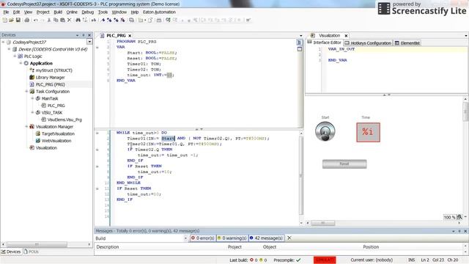Viewport: 469px width, 264px height.
Task: Toggle the 0 error(s) message filter
Action: [x=203, y=238]
